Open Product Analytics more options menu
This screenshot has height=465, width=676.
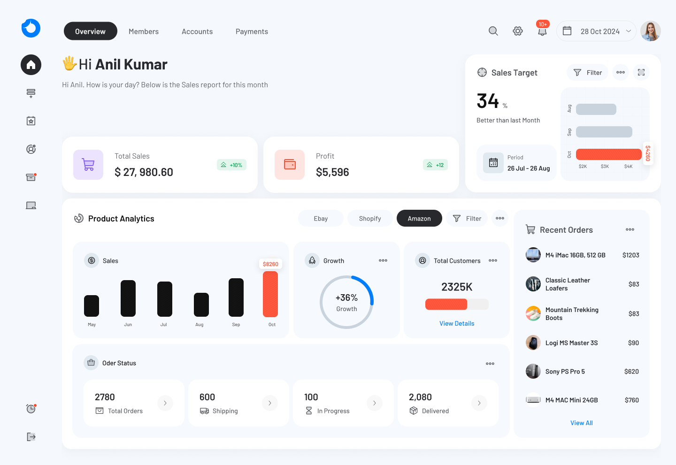click(x=500, y=218)
